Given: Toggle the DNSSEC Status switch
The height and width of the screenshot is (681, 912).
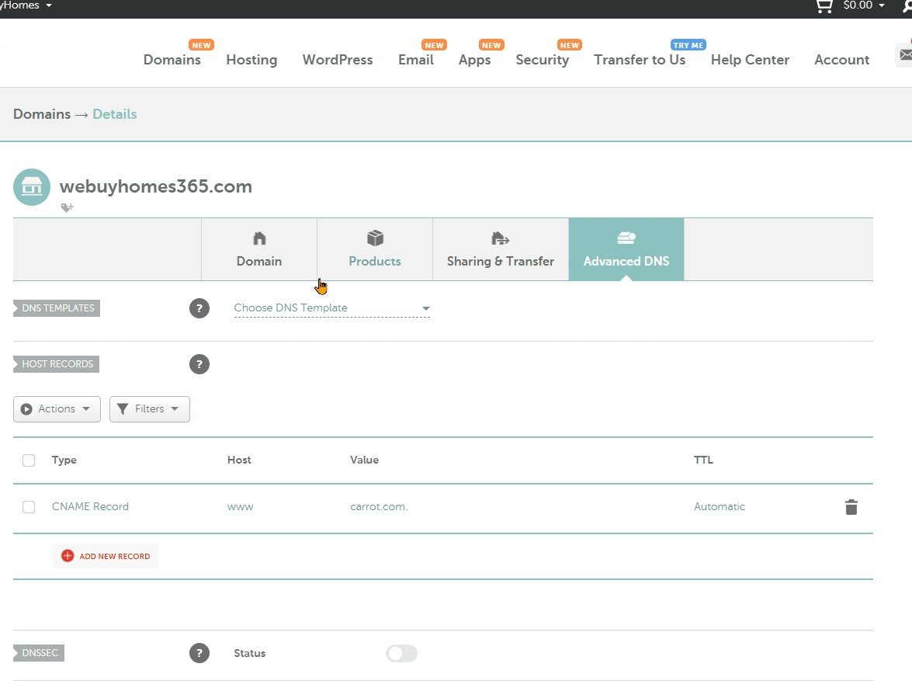Looking at the screenshot, I should tap(401, 653).
